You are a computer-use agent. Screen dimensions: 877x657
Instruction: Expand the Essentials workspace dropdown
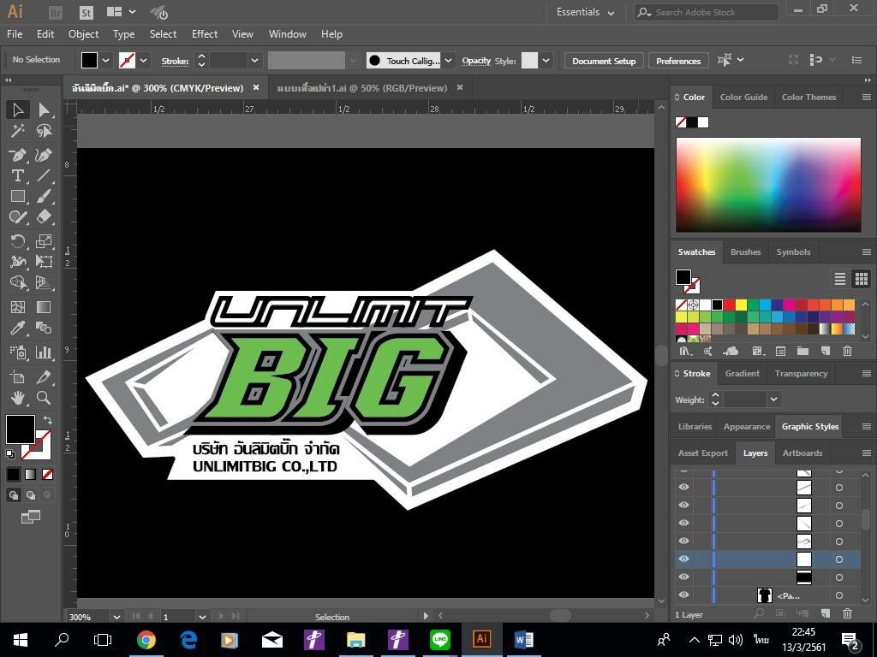[611, 13]
